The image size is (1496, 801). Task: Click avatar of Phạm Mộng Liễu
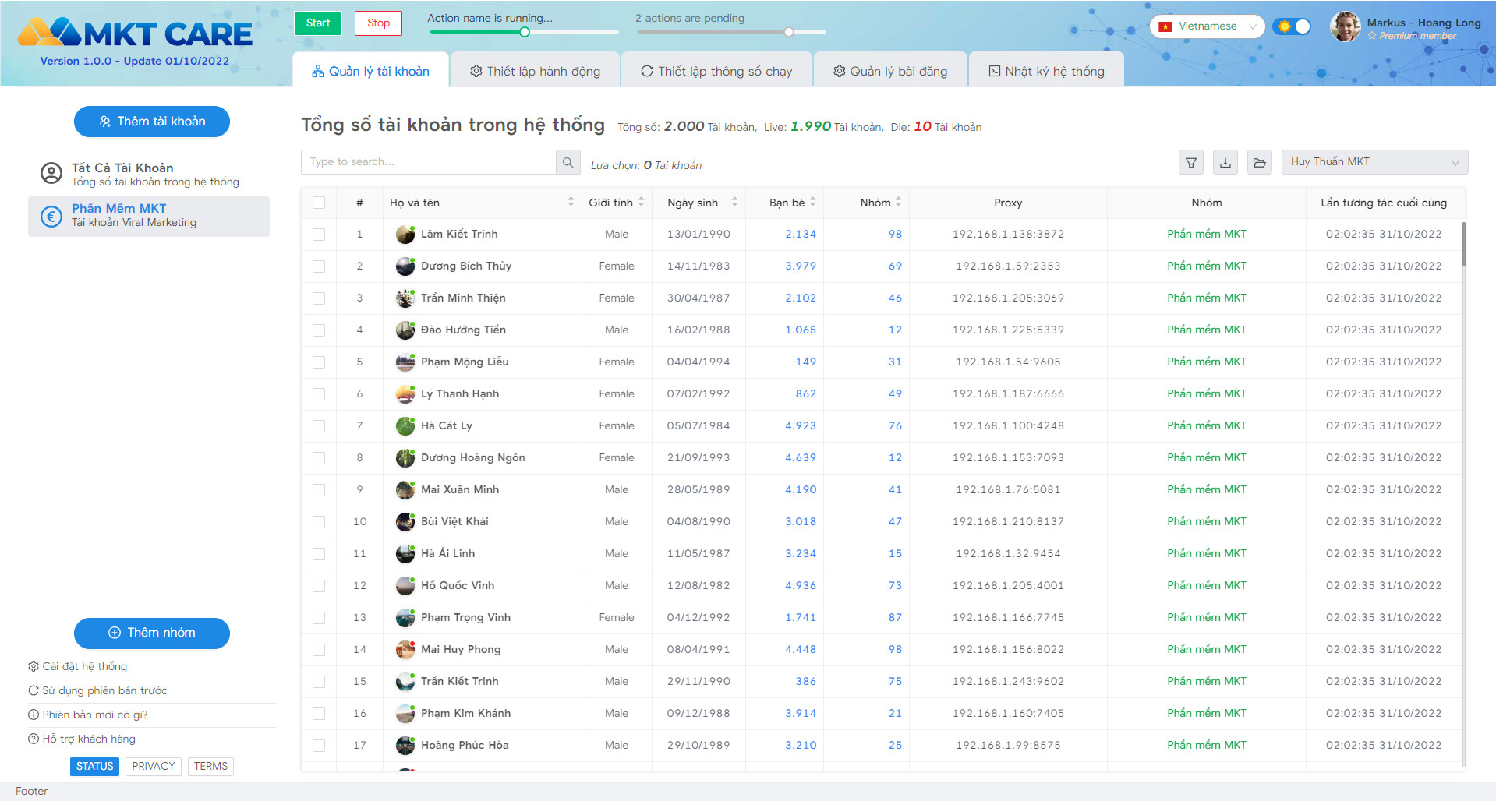coord(405,362)
